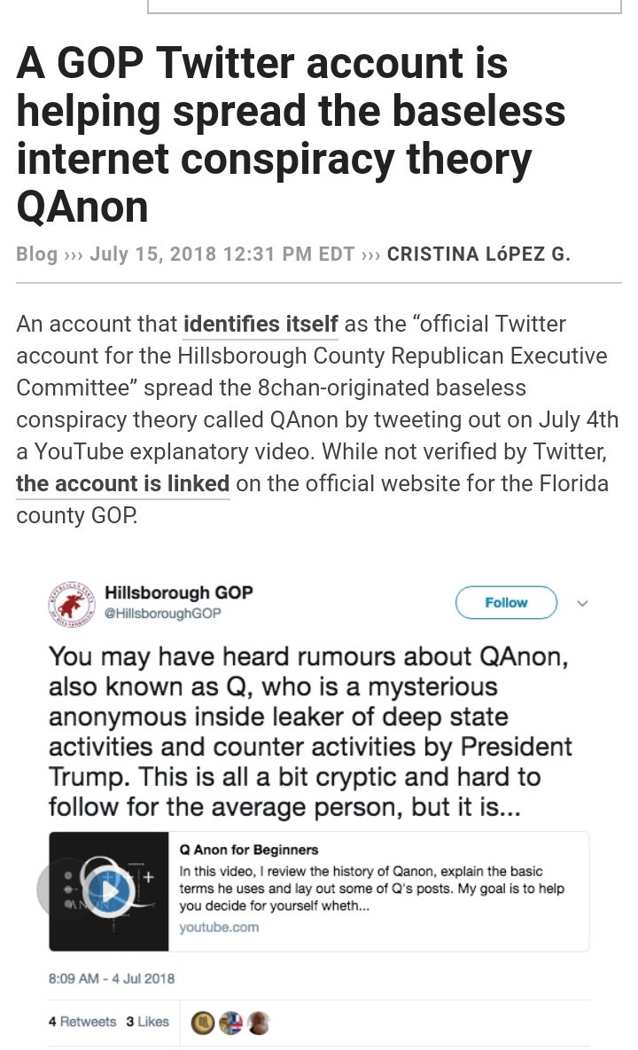Play the Q Anon for Beginners video
The height and width of the screenshot is (1050, 638).
108,889
